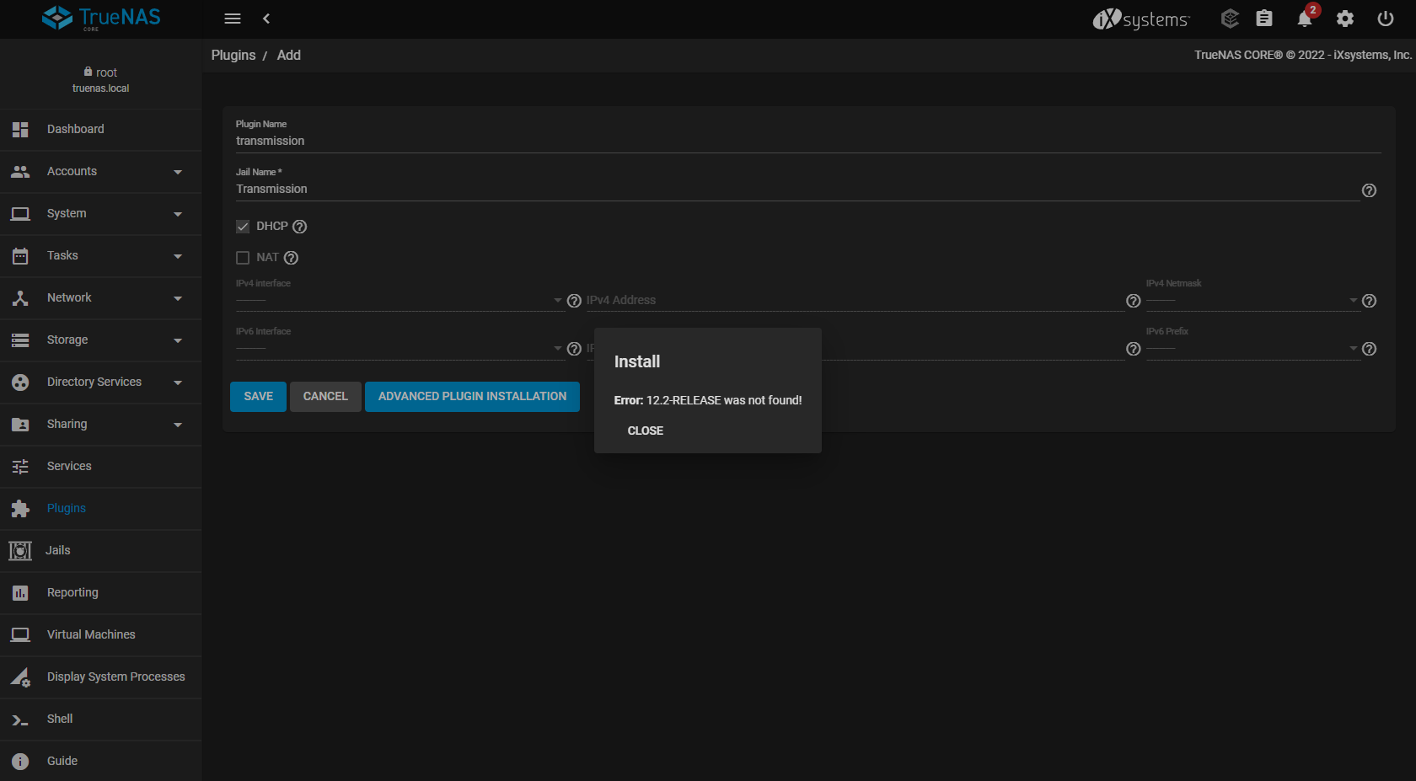Click the Directory Services icon
1416x781 pixels.
pos(20,382)
